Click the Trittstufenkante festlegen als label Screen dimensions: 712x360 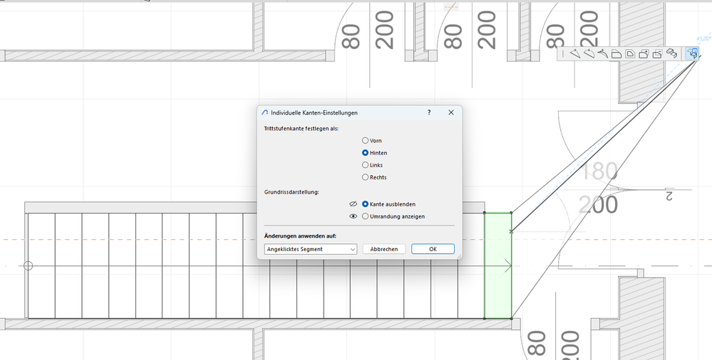301,129
